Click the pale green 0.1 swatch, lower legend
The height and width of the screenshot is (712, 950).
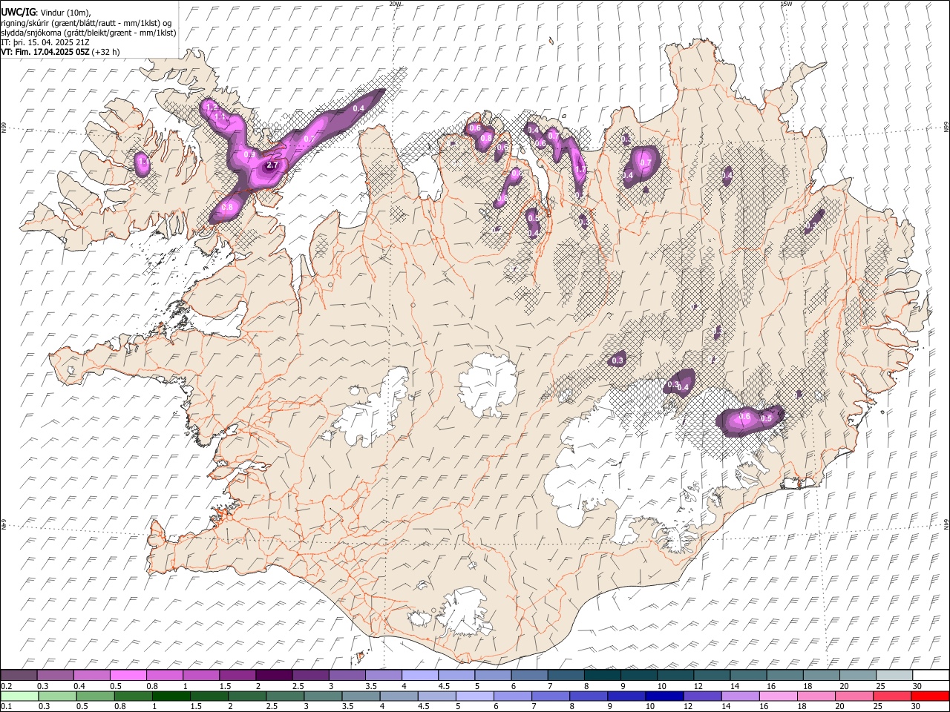19,696
